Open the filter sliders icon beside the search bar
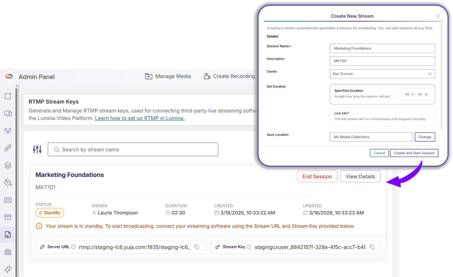Screen dimensions: 453x277 (37, 149)
